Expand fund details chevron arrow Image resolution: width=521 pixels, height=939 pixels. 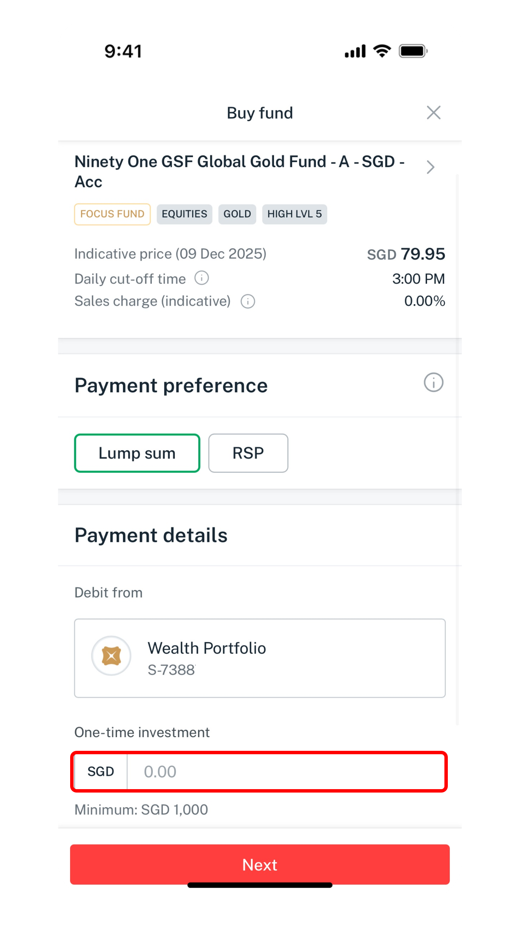(x=430, y=167)
